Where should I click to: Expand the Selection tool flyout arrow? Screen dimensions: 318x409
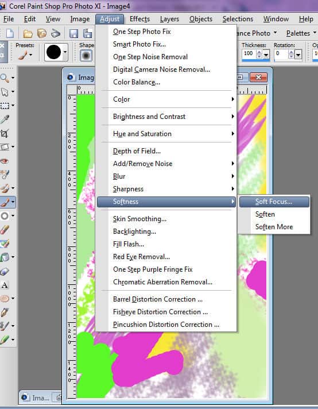click(x=13, y=105)
